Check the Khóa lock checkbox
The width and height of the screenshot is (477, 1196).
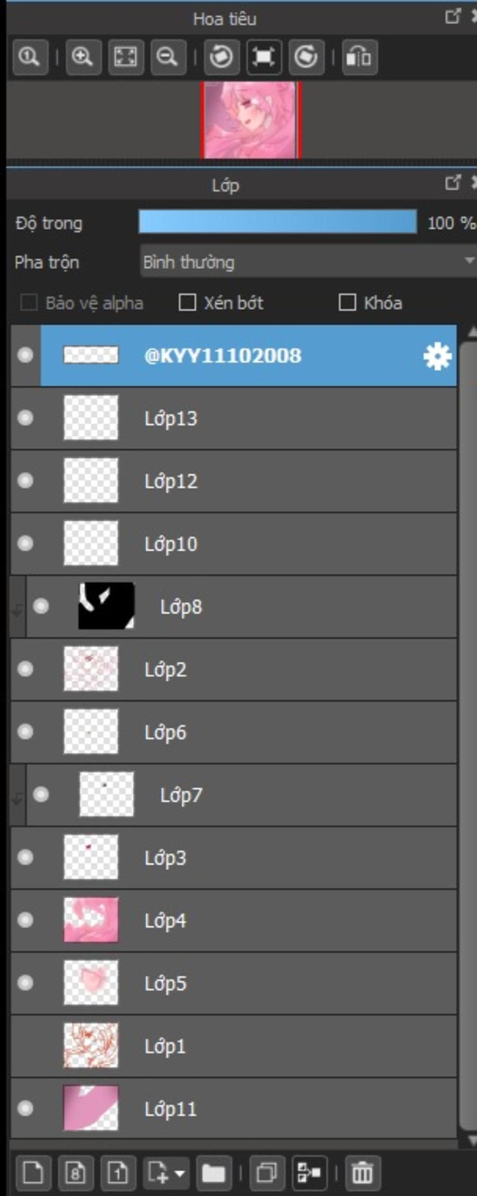[347, 302]
